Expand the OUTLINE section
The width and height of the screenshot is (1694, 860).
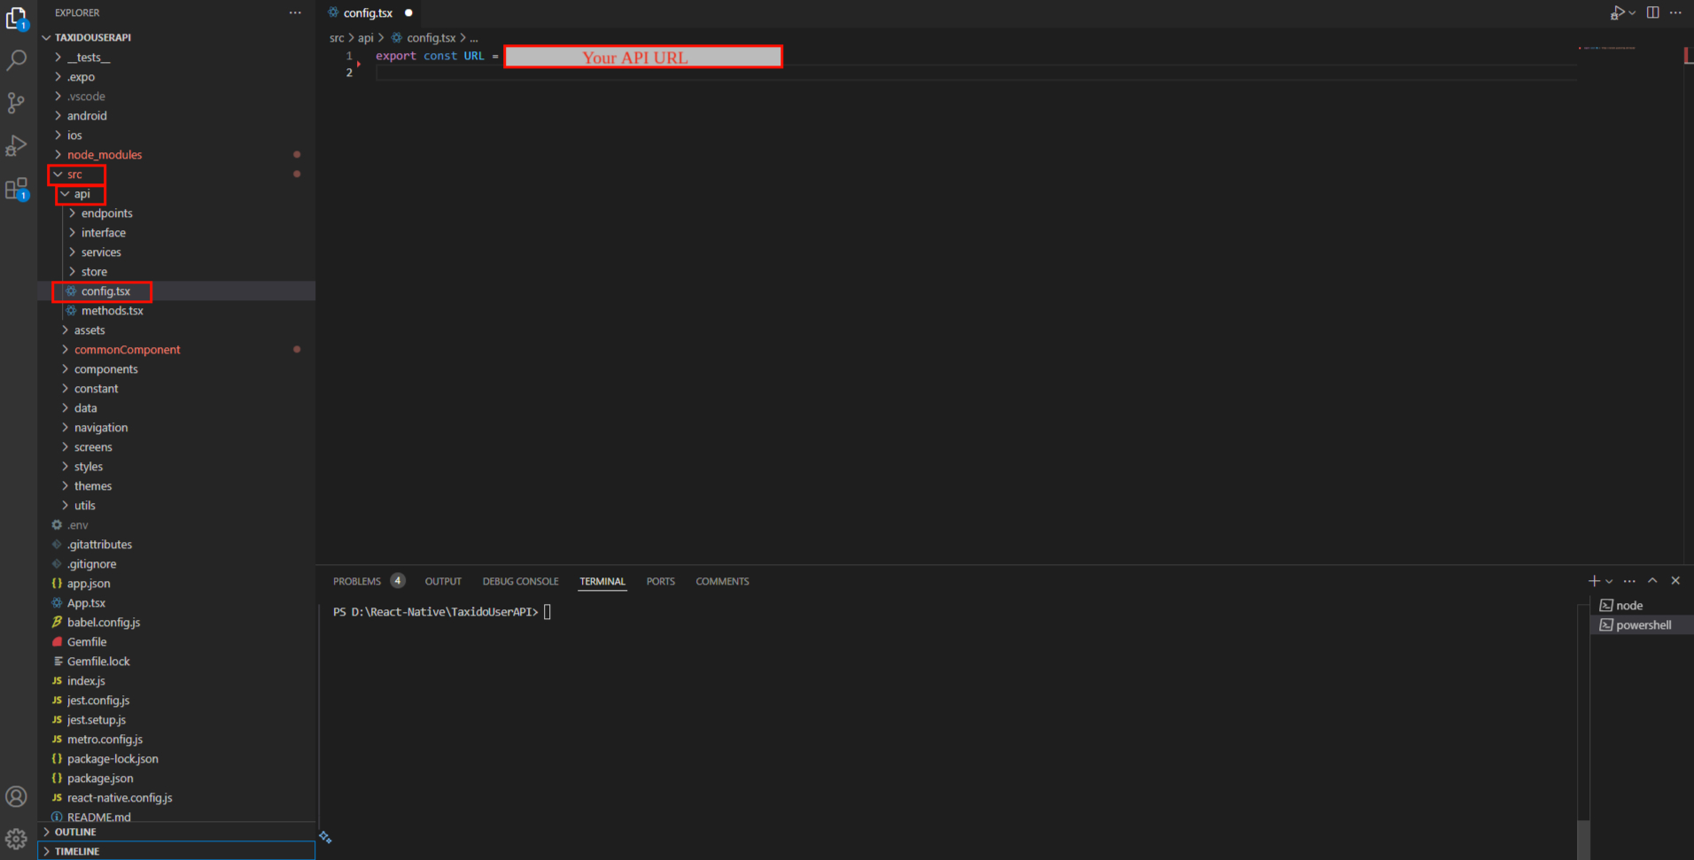point(75,832)
